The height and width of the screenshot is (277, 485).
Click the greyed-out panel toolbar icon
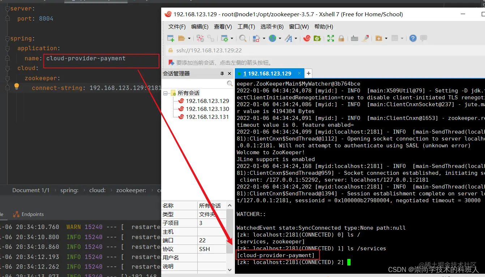point(395,38)
